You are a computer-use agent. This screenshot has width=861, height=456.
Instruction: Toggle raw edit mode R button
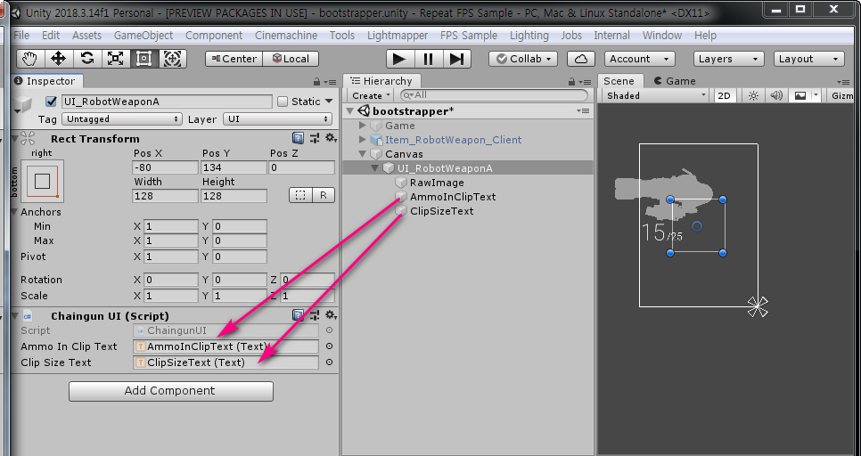[x=324, y=195]
